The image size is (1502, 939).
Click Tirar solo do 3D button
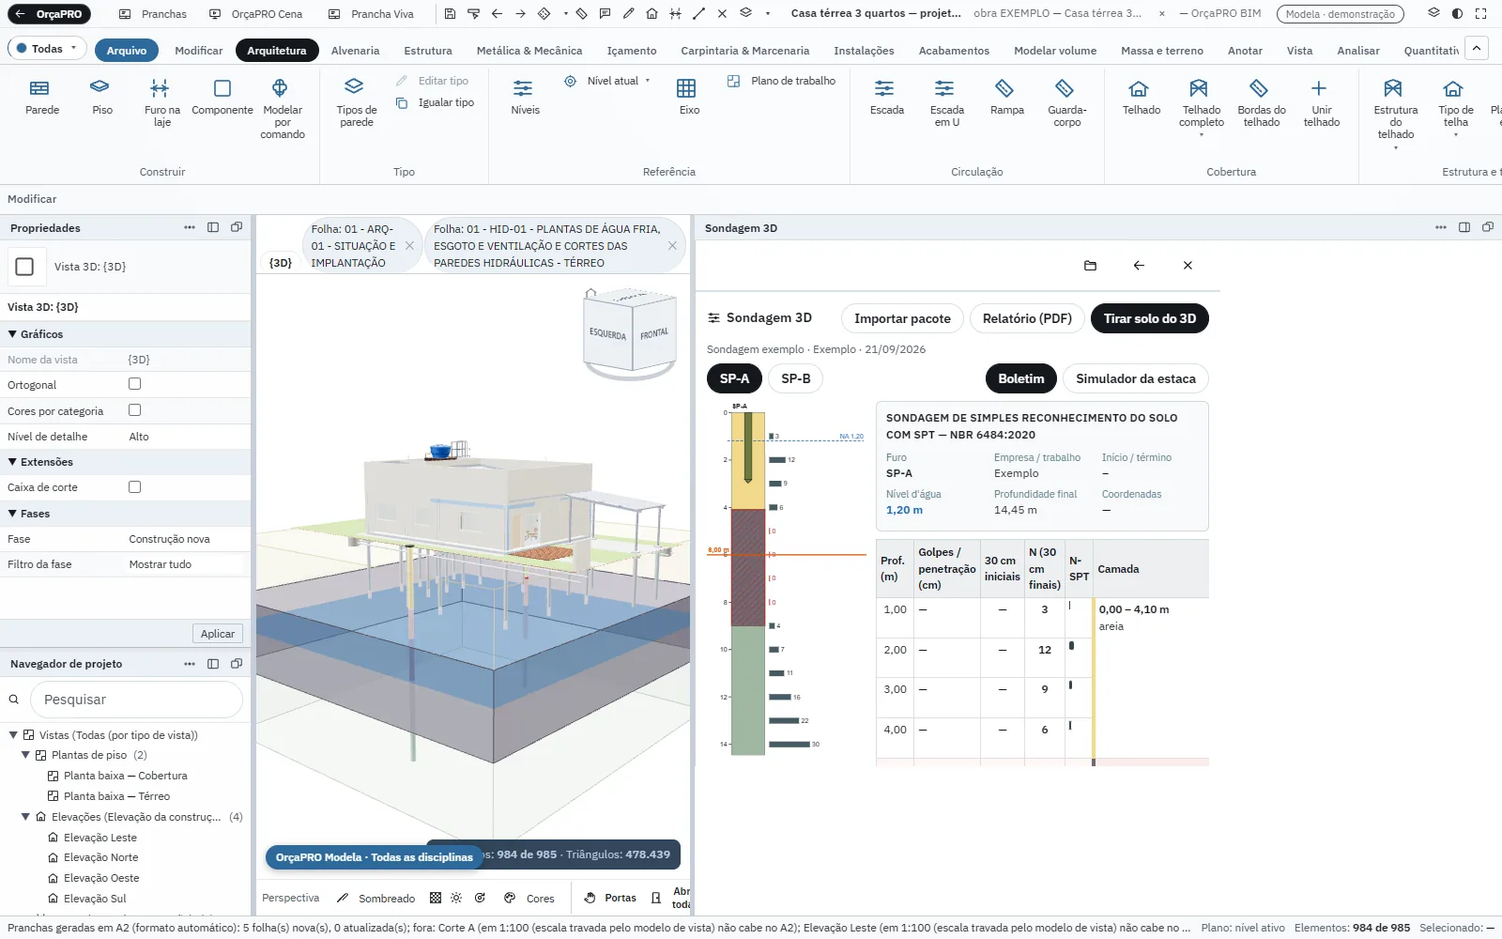point(1150,318)
